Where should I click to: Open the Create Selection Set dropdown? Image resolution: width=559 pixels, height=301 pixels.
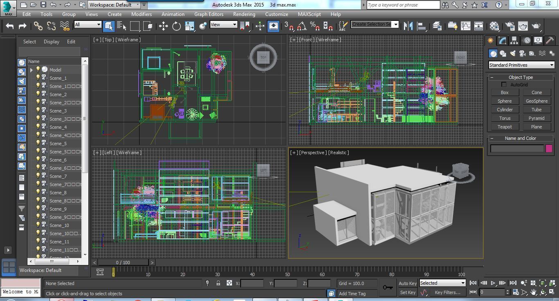coord(375,25)
